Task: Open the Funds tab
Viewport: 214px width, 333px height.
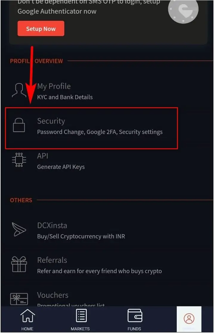Action: [x=134, y=320]
